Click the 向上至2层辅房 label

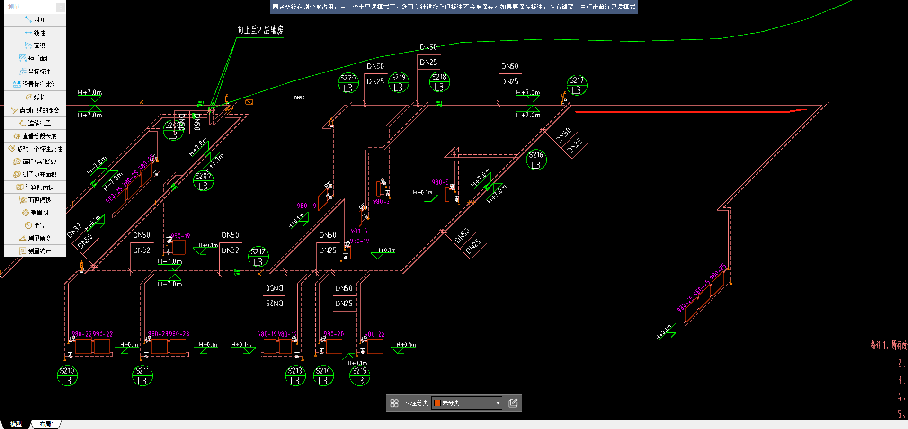tap(260, 30)
